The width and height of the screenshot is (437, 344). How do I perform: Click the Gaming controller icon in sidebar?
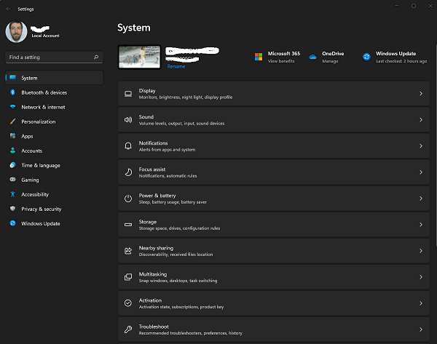tap(12, 180)
